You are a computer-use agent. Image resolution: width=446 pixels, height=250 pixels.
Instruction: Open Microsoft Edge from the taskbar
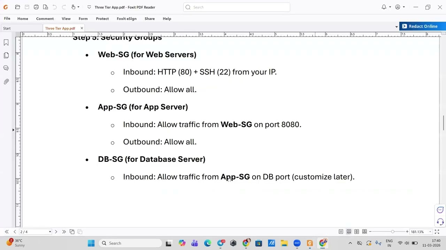pyautogui.click(x=207, y=243)
